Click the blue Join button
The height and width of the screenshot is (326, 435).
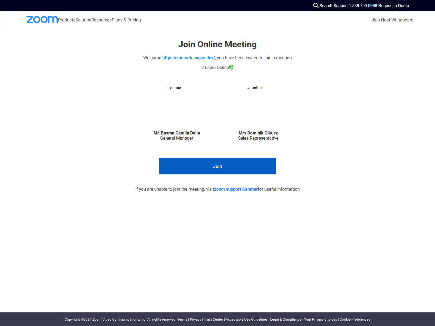[217, 166]
